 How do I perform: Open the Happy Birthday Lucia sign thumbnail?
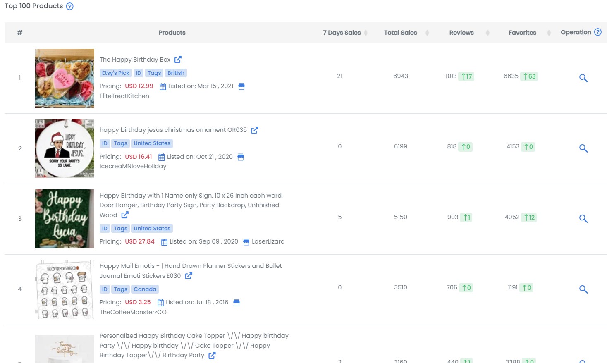[65, 219]
